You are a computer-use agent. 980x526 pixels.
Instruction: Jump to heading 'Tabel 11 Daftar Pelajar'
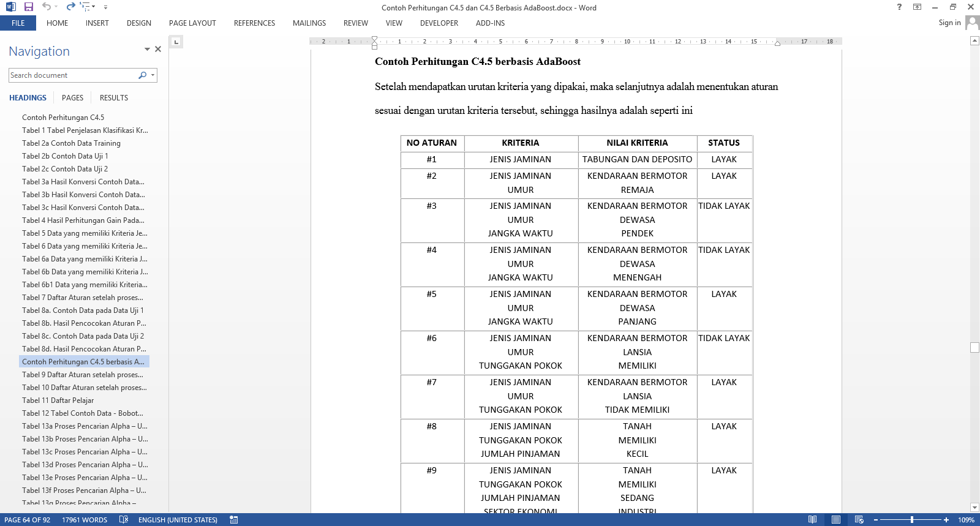[x=58, y=400]
